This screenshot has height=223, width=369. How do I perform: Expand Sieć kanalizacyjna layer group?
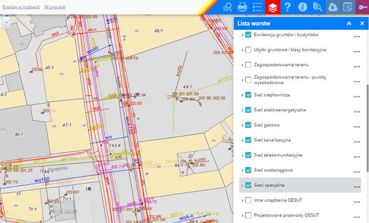pos(242,140)
